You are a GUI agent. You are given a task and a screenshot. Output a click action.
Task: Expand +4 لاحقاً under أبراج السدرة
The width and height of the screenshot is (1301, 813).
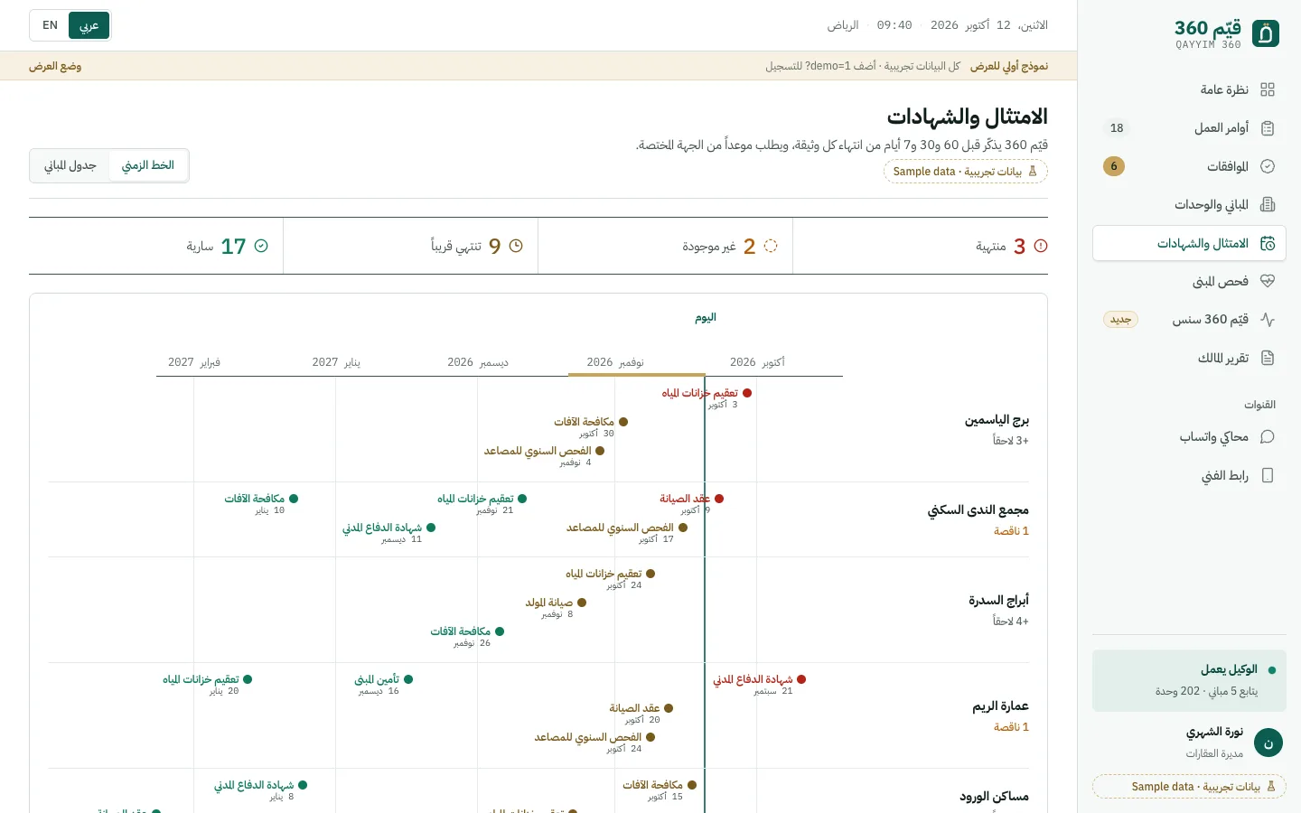pos(1011,621)
